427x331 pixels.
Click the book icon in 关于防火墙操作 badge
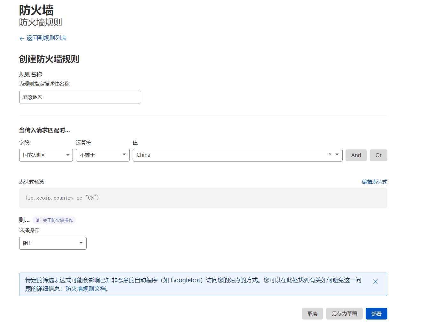[38, 220]
